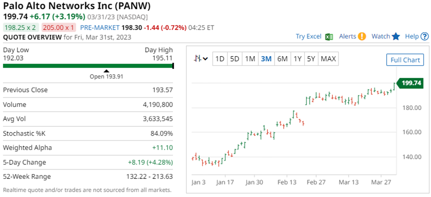Open the chart type dropdown
The image size is (431, 197).
click(201, 59)
